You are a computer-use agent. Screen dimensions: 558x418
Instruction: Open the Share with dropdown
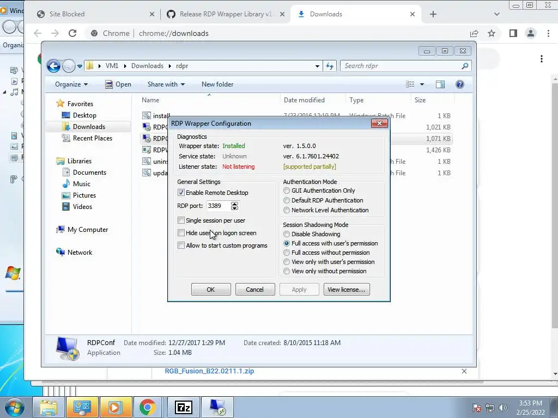(166, 84)
